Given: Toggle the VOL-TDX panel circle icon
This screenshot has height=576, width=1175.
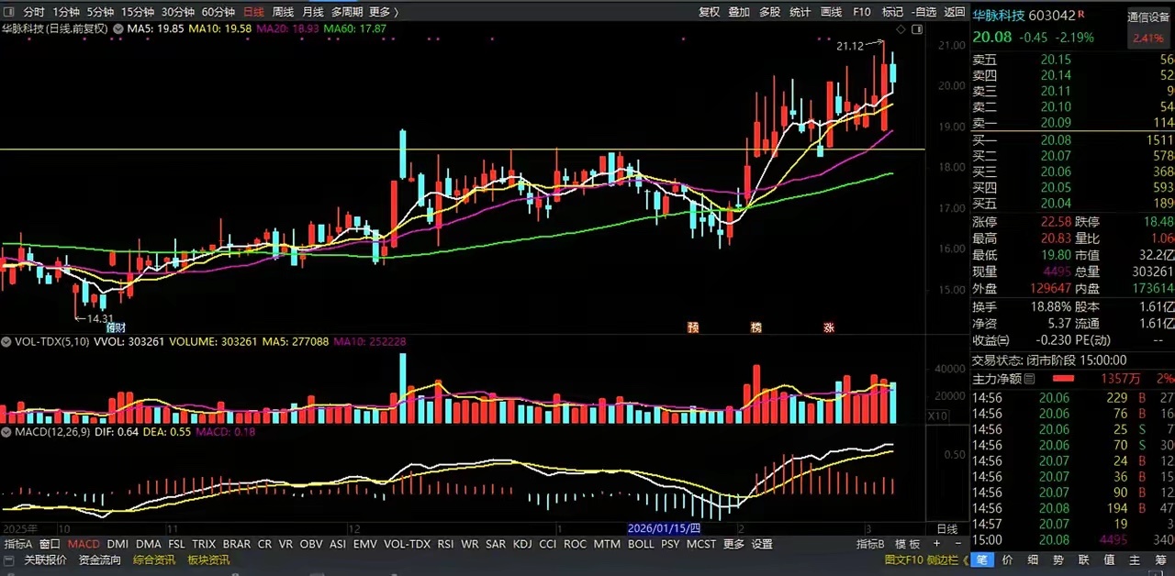Looking at the screenshot, I should click(x=7, y=341).
